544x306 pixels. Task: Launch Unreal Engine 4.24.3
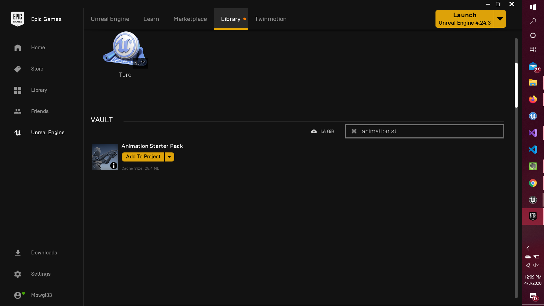tap(464, 19)
